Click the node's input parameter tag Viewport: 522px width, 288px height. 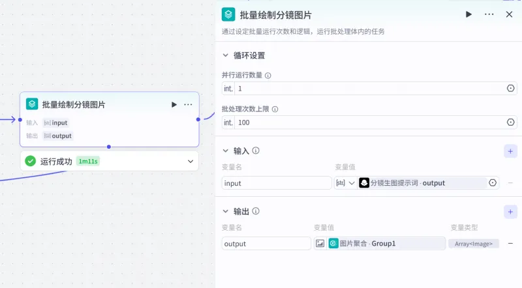pos(55,122)
